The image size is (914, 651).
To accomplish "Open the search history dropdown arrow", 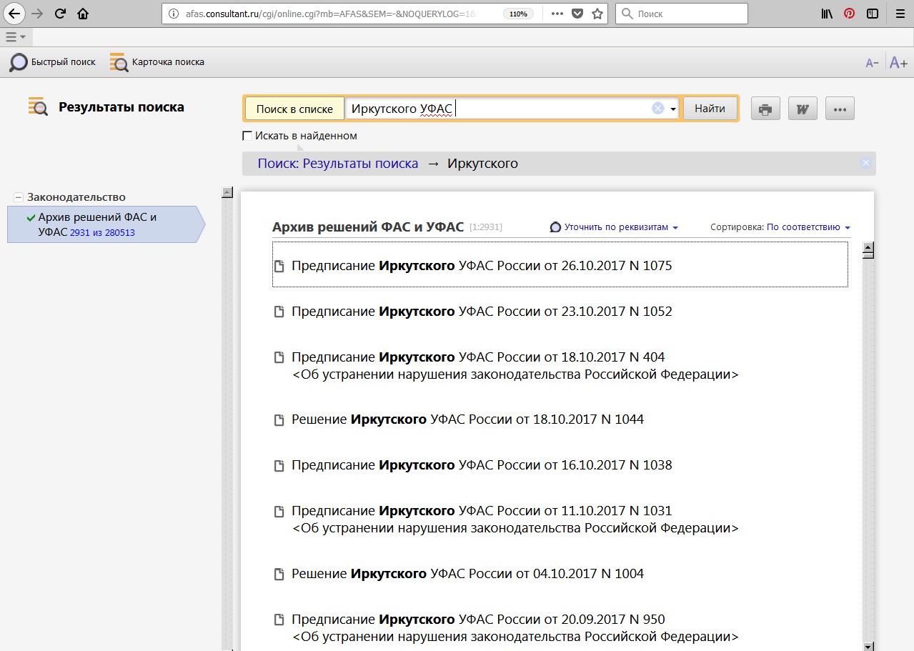I will pos(673,109).
